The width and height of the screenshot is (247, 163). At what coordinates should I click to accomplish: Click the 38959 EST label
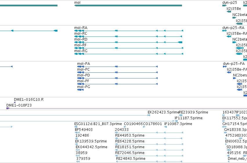coord(82,153)
